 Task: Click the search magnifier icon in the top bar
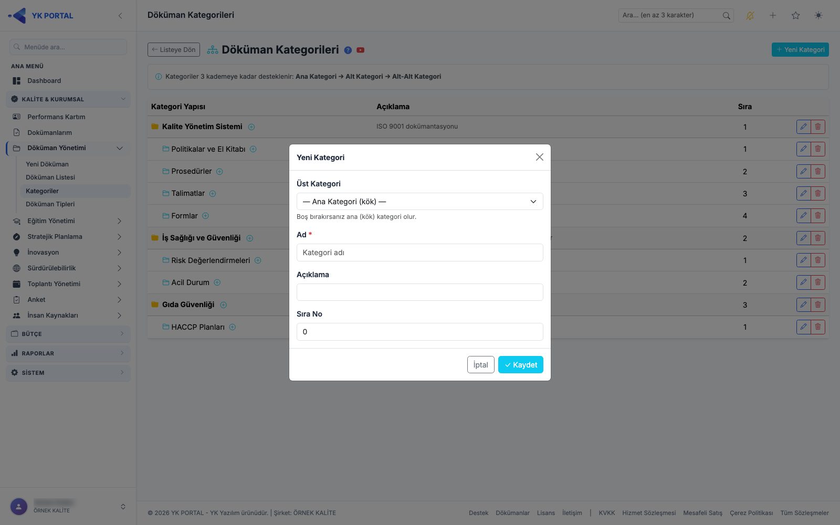[726, 16]
